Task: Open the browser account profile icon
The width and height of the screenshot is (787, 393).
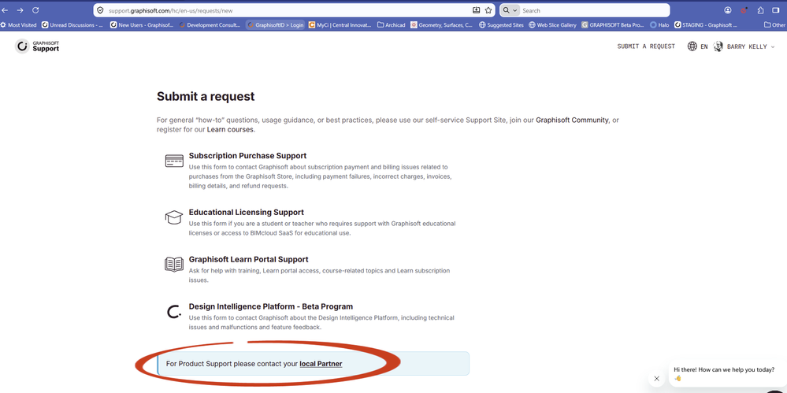Action: coord(728,10)
